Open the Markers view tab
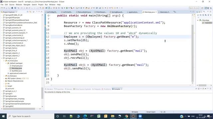The image size is (213, 119). [49, 89]
